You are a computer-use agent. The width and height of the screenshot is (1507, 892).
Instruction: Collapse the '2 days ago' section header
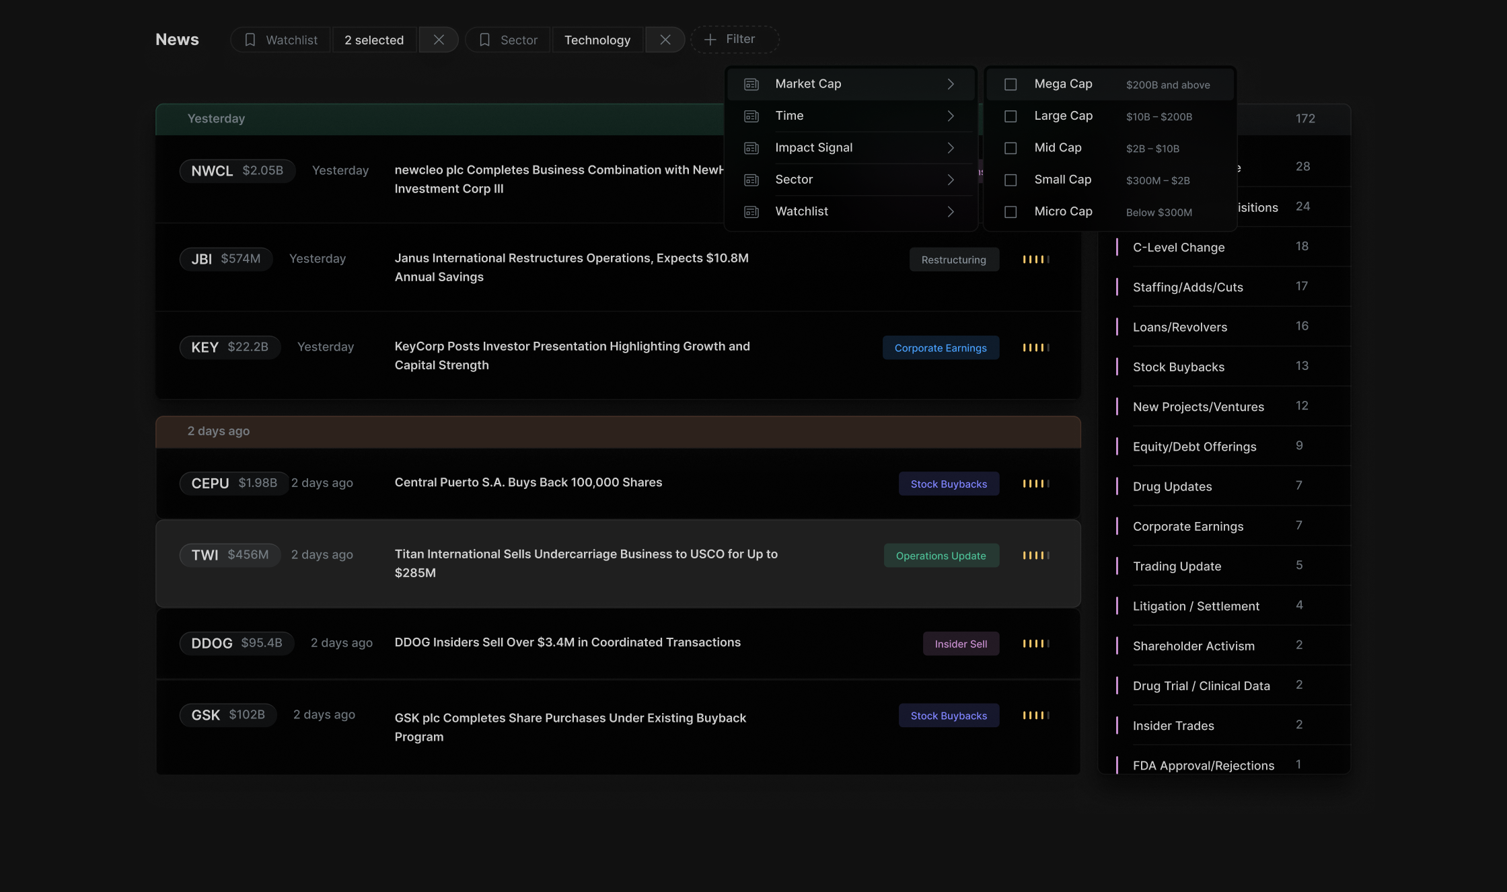(x=618, y=431)
